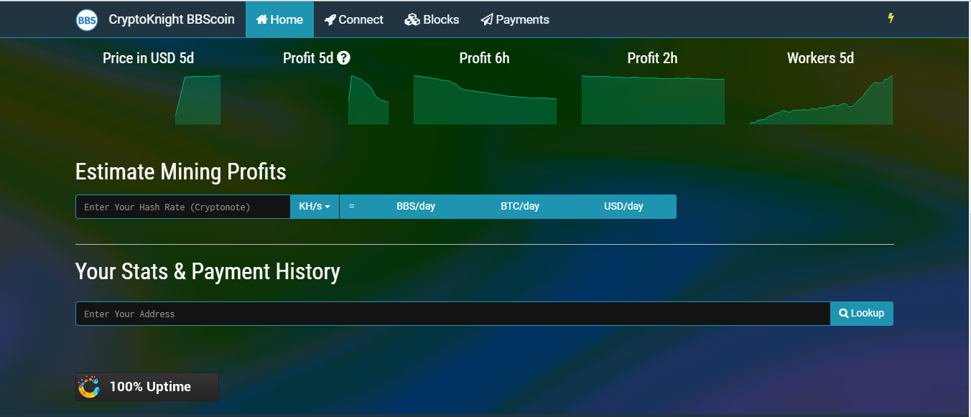Open the Payments section

tap(514, 19)
